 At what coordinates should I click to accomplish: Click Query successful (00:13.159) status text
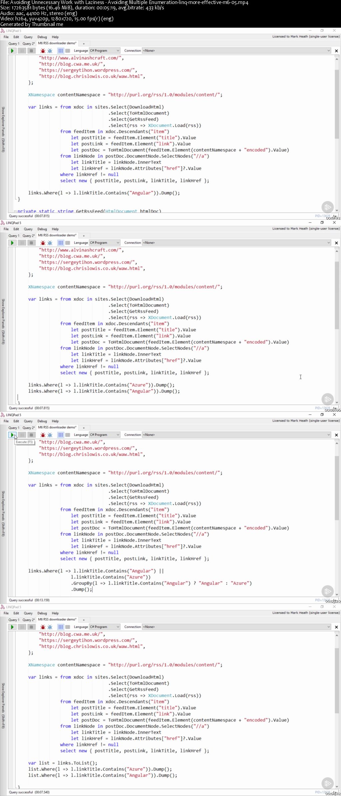(x=29, y=600)
